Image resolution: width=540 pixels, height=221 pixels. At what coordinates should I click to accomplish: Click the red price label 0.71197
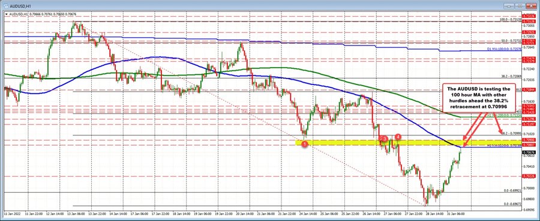coord(529,123)
